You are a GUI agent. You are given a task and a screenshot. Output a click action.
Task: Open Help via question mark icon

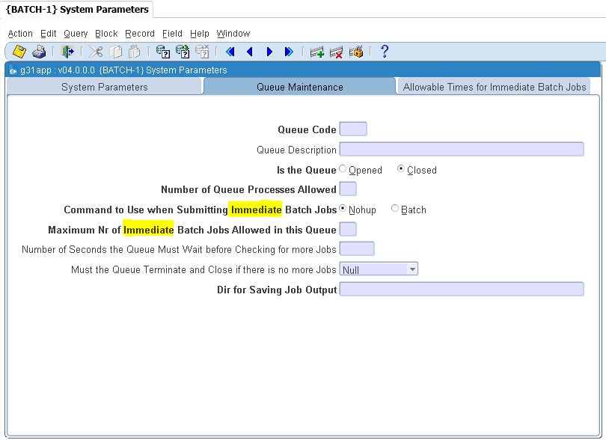click(x=385, y=52)
